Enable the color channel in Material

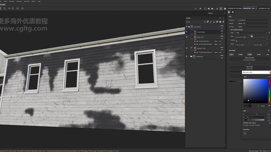[x=231, y=54]
